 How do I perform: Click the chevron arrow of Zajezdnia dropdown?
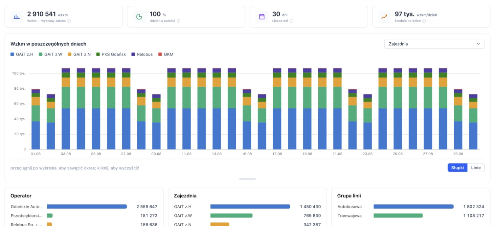coord(478,44)
